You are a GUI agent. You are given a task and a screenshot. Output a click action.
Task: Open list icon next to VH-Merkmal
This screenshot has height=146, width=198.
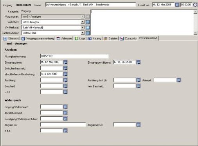pyautogui.click(x=88, y=27)
